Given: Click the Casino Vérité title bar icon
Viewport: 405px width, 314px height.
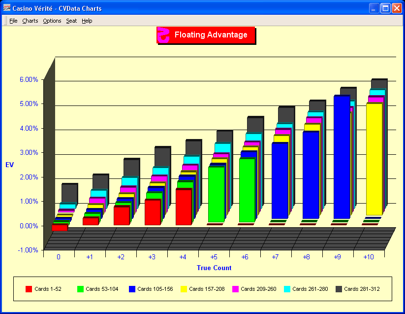Looking at the screenshot, I should (x=7, y=8).
